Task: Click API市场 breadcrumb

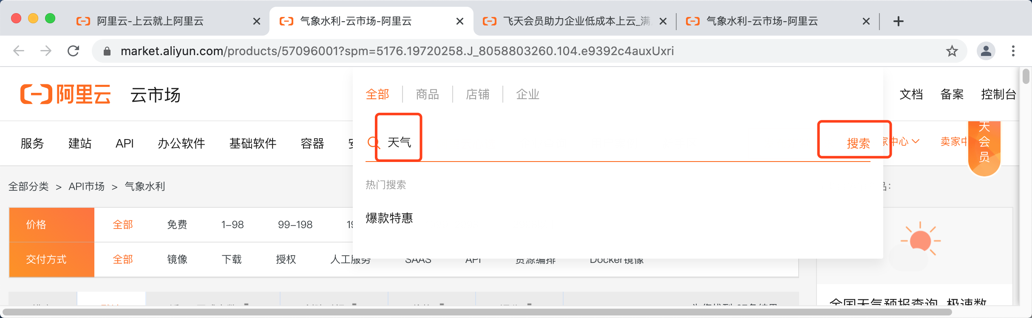Action: point(87,187)
